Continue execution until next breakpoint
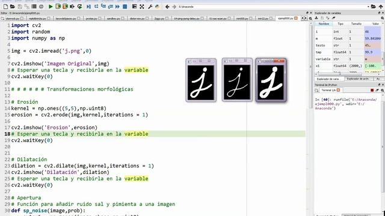Image resolution: width=385 pixels, height=216 pixels. (x=118, y=7)
